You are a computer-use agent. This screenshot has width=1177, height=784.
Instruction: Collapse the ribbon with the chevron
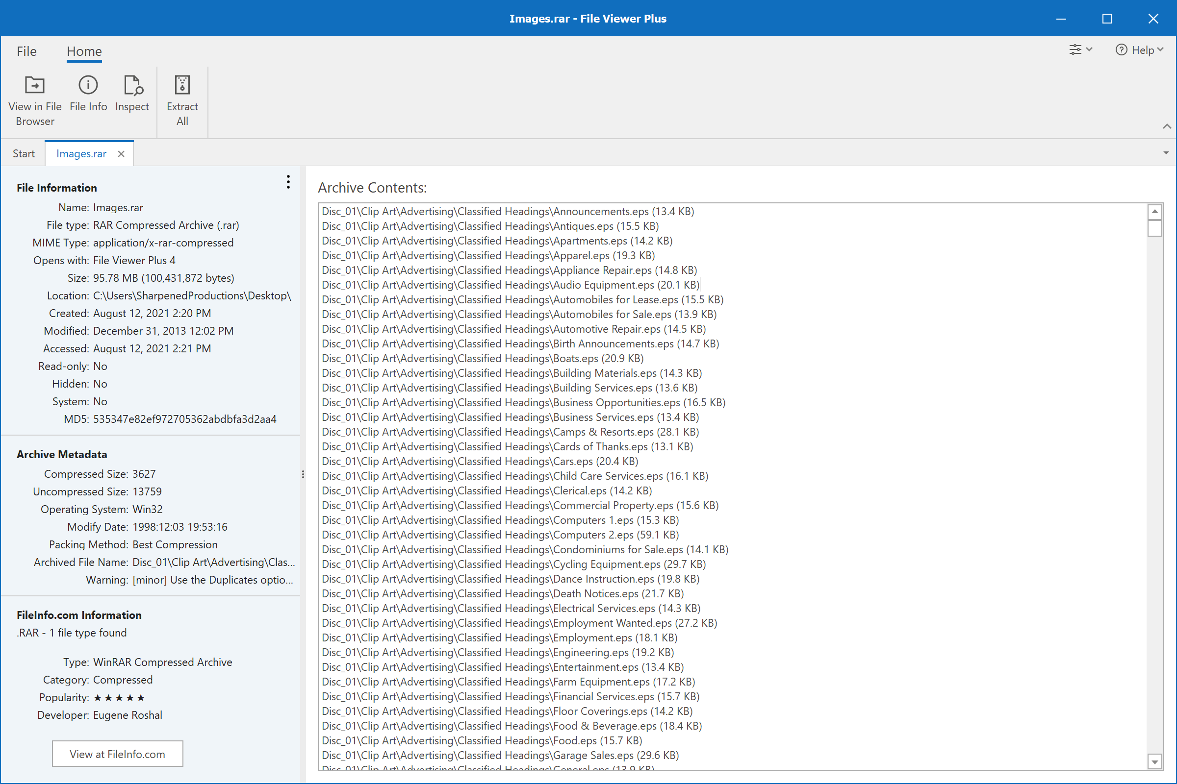tap(1167, 126)
